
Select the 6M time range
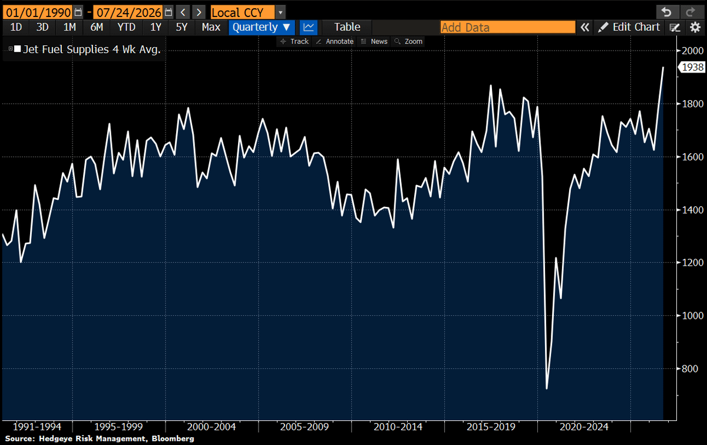[97, 27]
